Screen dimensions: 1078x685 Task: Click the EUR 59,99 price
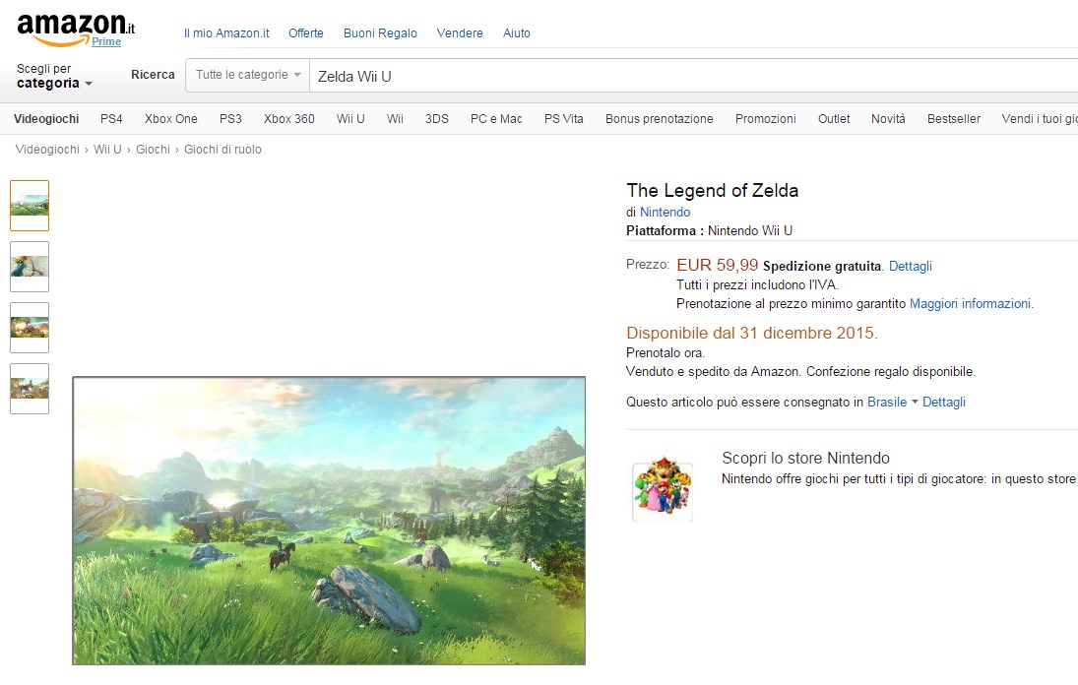pyautogui.click(x=717, y=265)
